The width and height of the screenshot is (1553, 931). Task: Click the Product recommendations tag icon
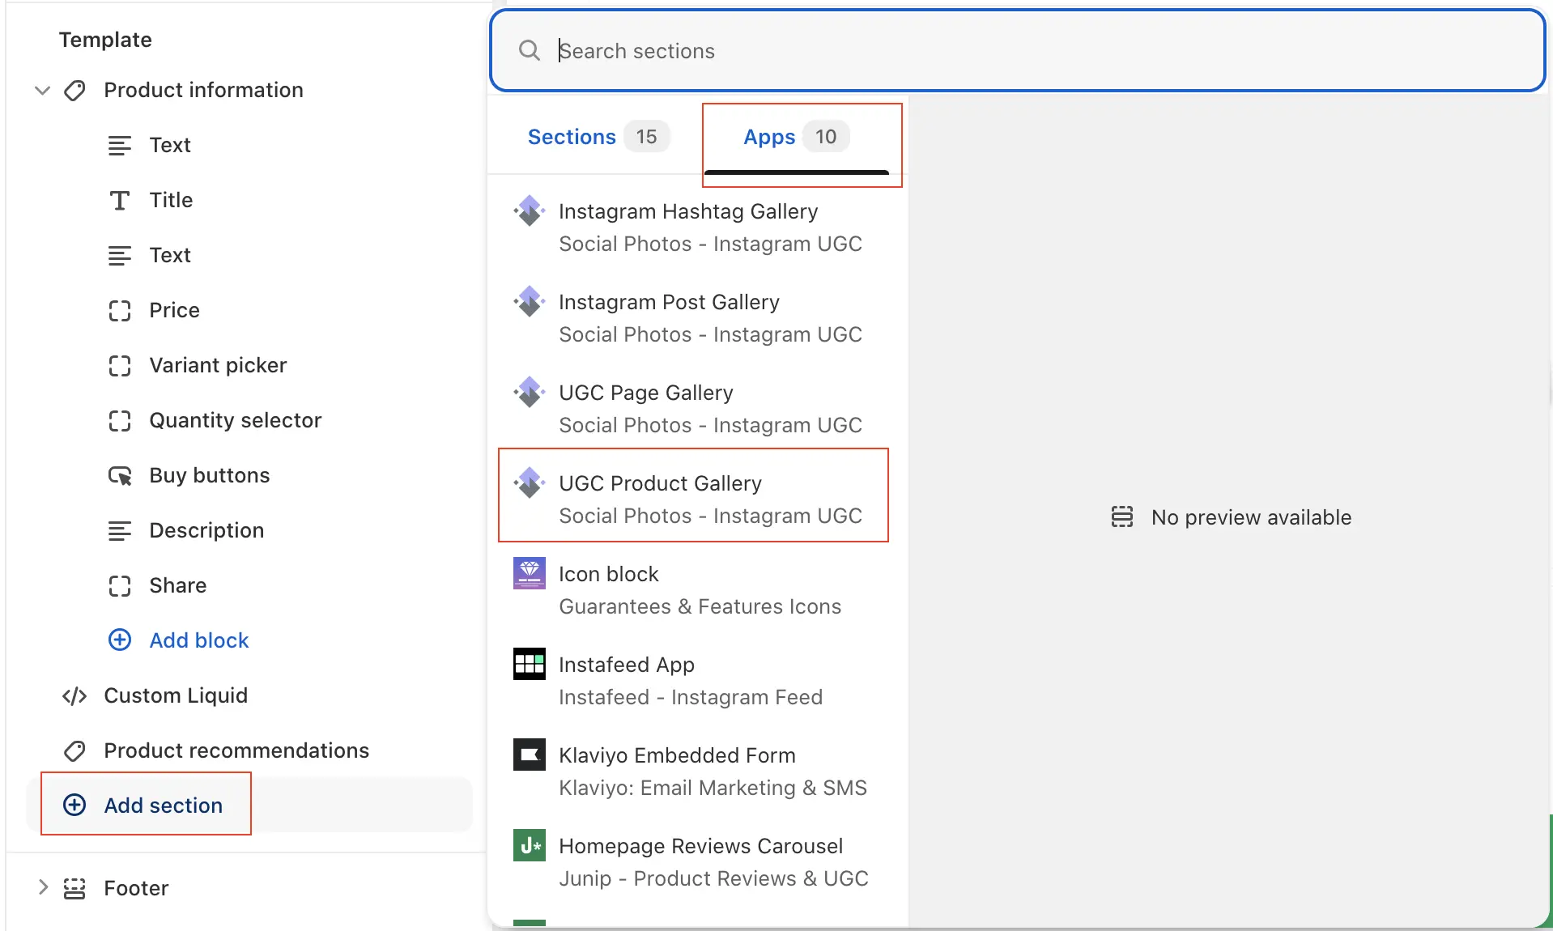[74, 751]
